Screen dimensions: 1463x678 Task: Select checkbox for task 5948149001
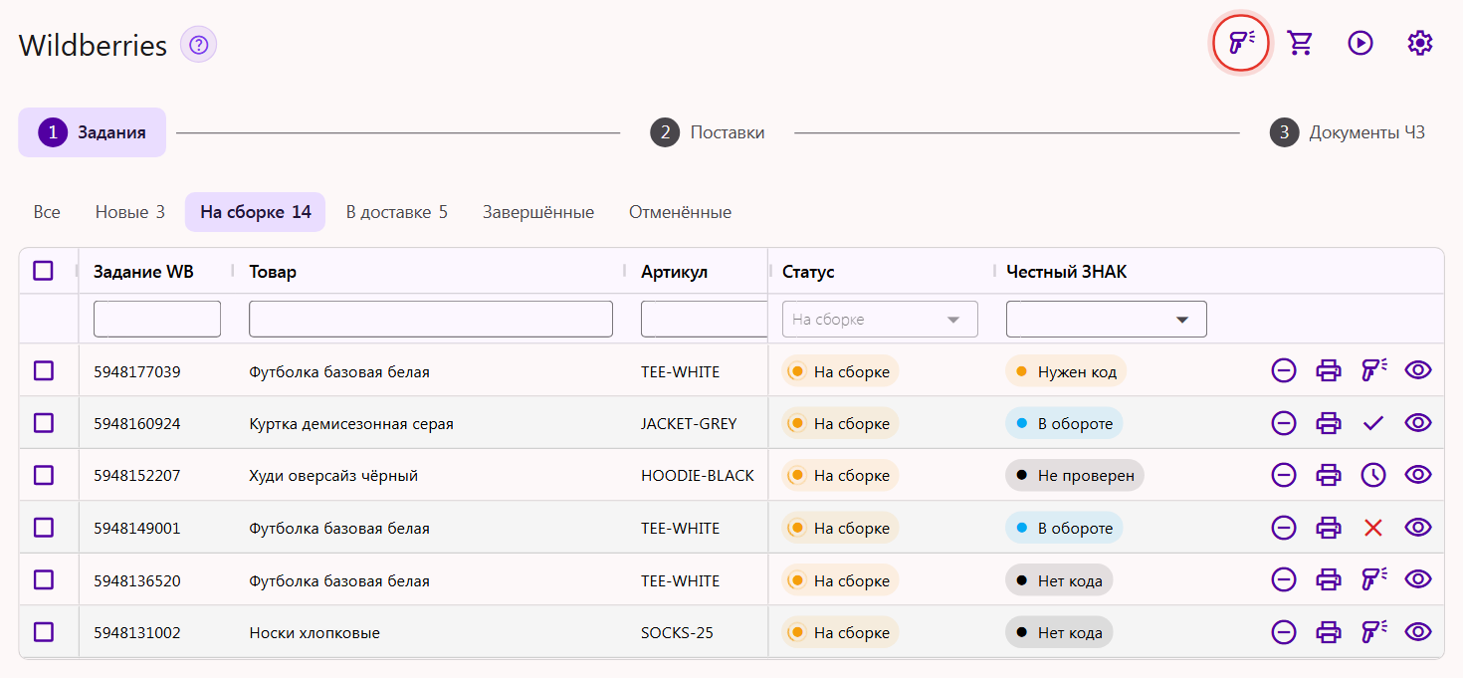(43, 528)
